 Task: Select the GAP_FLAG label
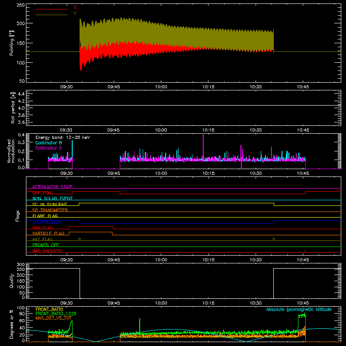pos(42,192)
